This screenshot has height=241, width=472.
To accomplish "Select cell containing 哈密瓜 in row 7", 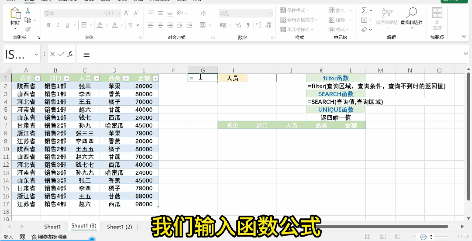I will point(115,125).
